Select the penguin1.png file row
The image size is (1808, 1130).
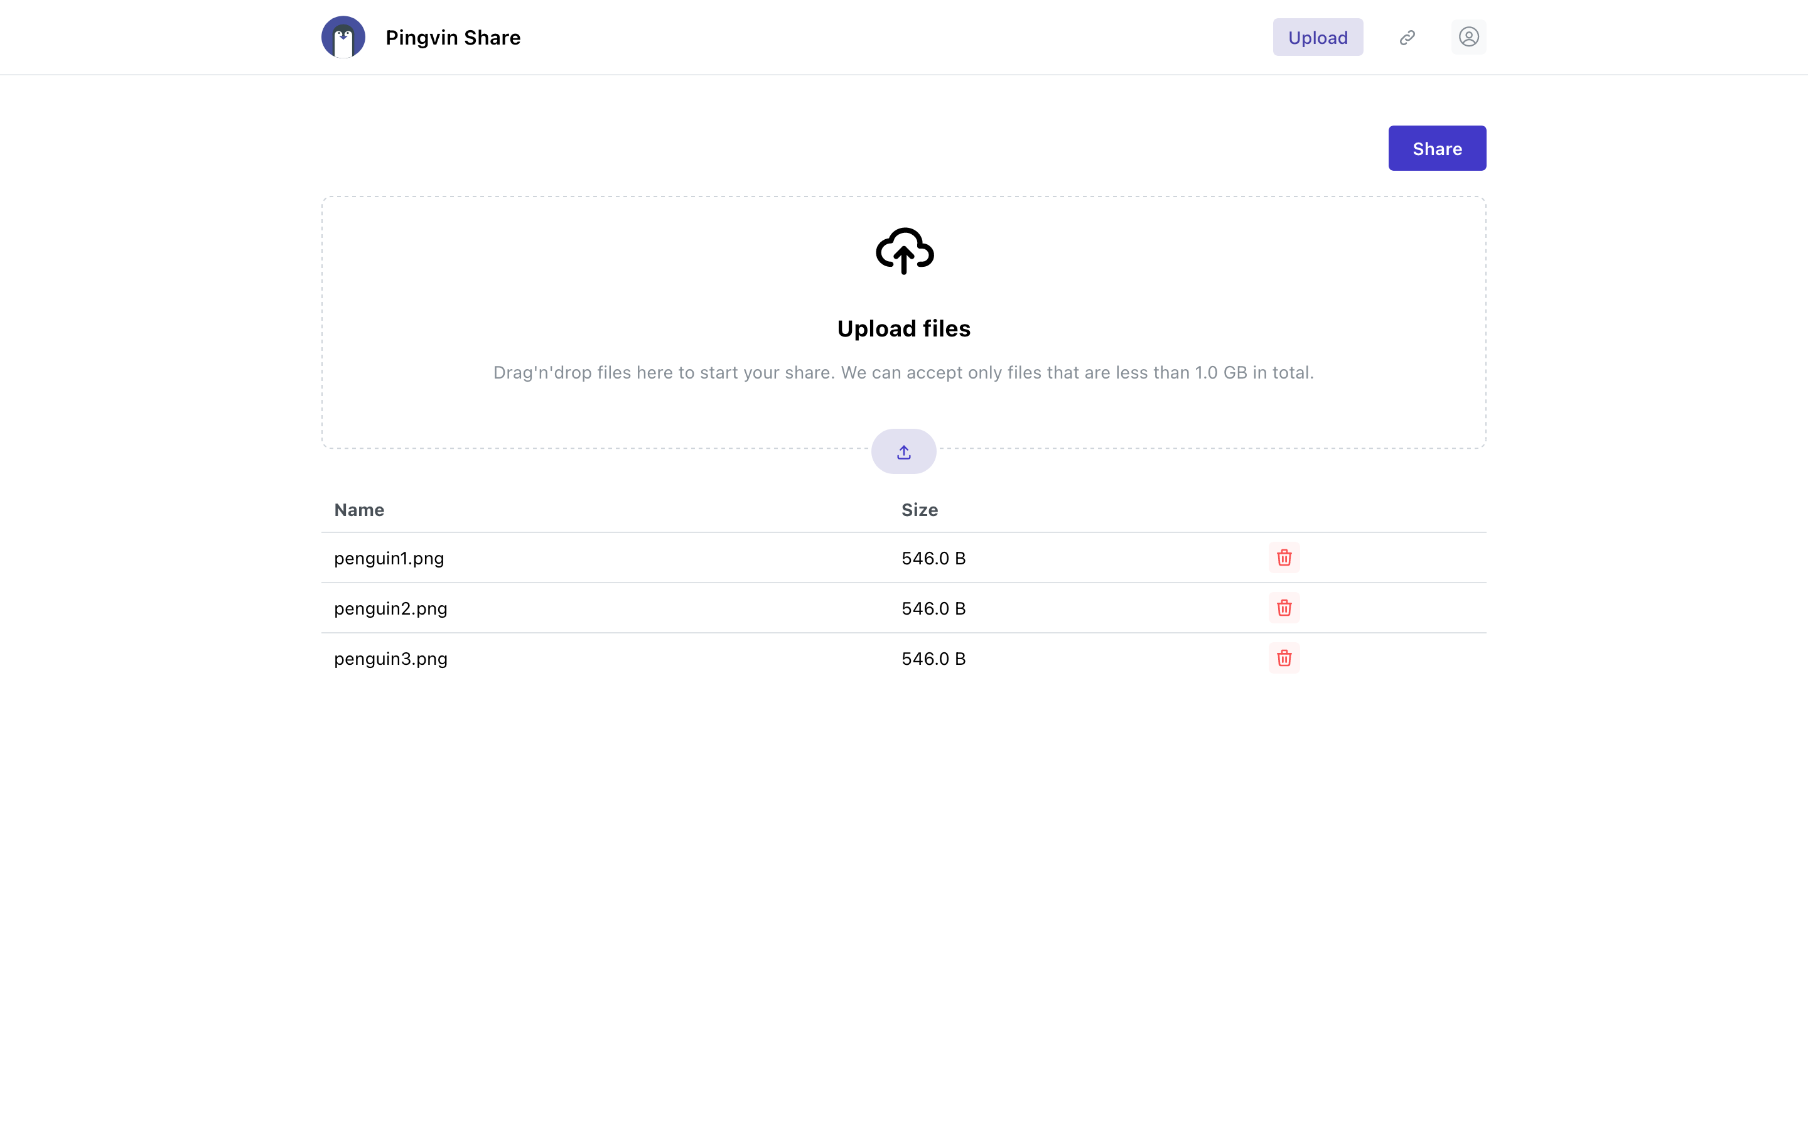pos(903,557)
